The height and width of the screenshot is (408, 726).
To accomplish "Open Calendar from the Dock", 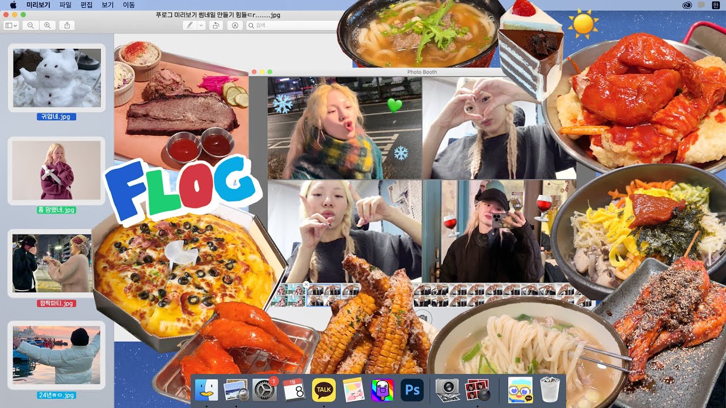I will [x=294, y=390].
